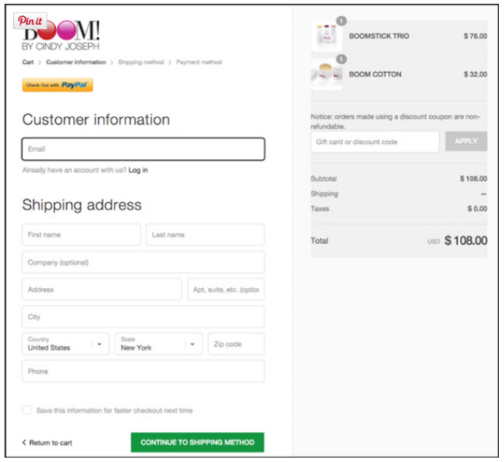Viewport: 504px width, 462px height.
Task: Click the Apply discount button
Action: [x=466, y=142]
